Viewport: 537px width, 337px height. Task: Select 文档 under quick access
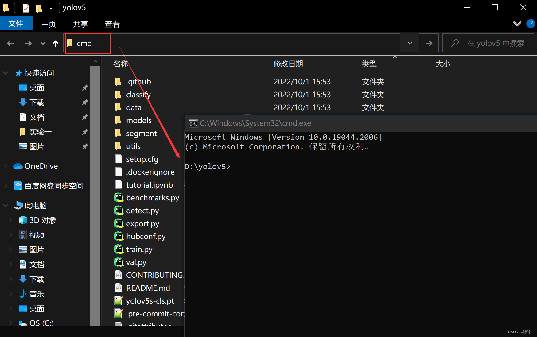(37, 117)
